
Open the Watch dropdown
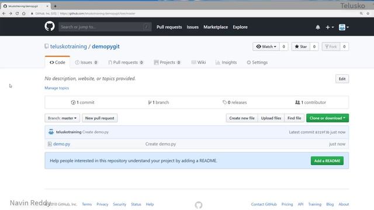pyautogui.click(x=266, y=47)
